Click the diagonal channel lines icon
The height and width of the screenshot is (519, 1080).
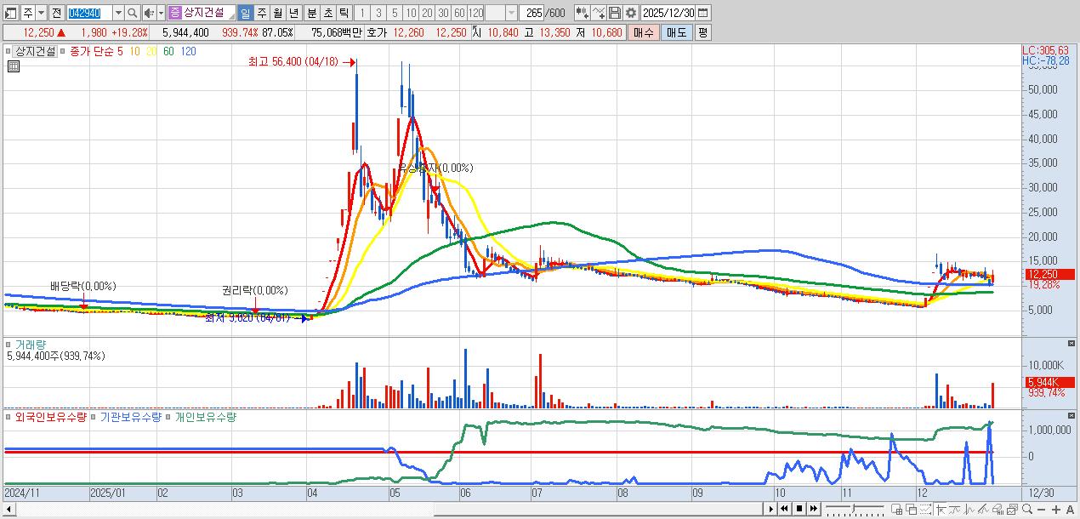point(984,509)
